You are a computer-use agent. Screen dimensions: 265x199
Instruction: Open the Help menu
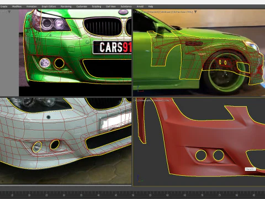pyautogui.click(x=151, y=7)
